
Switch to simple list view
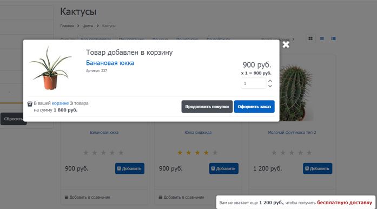[322, 38]
